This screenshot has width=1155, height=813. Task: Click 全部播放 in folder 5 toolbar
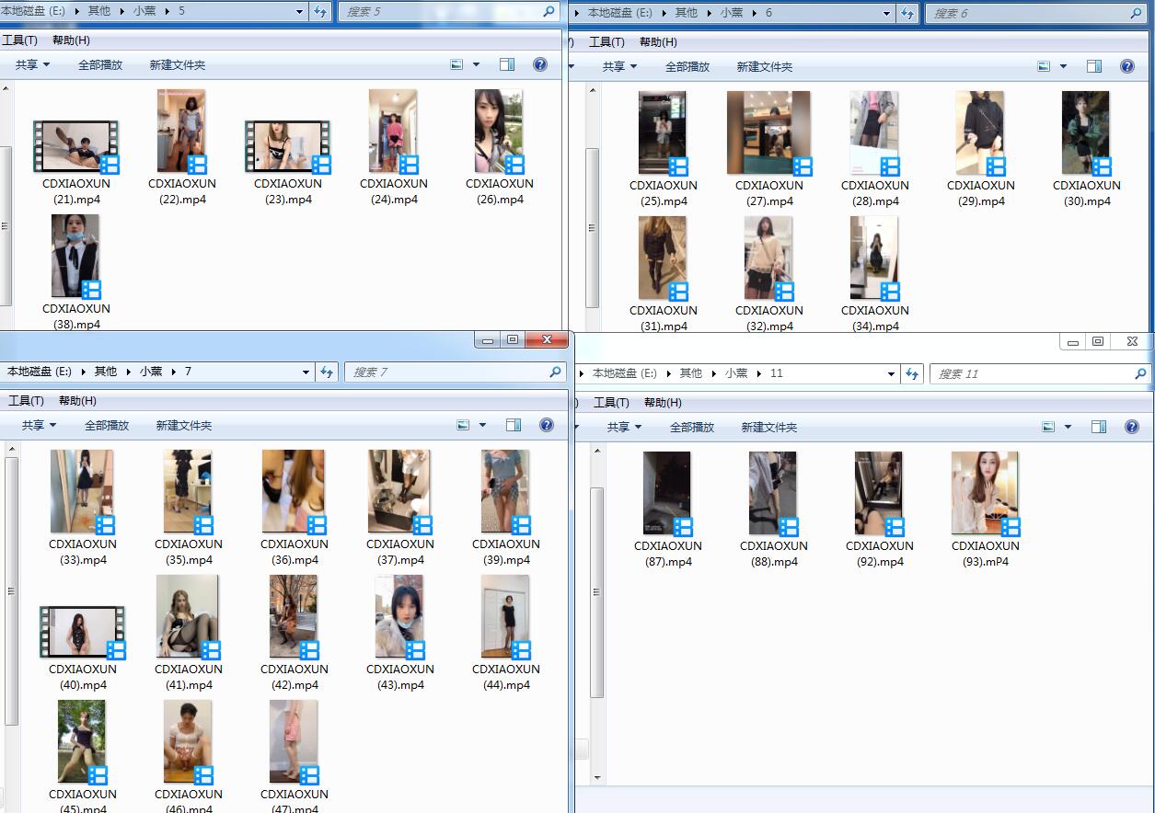coord(100,64)
